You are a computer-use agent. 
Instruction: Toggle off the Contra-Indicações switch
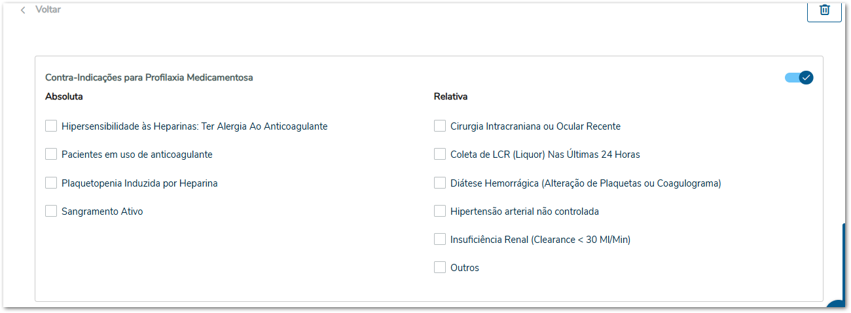(x=799, y=78)
